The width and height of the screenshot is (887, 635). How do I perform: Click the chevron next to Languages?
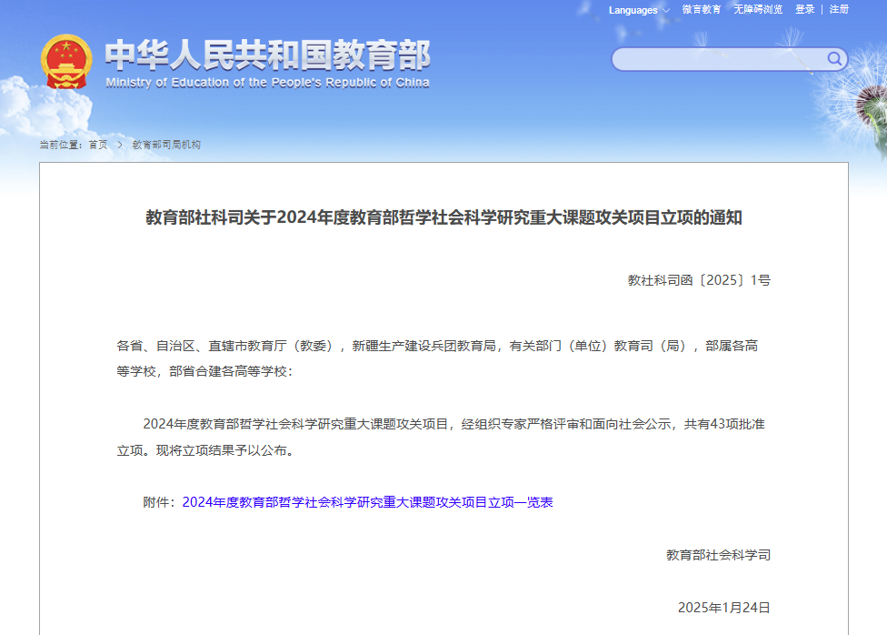click(x=665, y=11)
